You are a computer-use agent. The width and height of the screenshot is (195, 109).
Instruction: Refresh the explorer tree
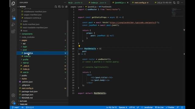pos(63,7)
